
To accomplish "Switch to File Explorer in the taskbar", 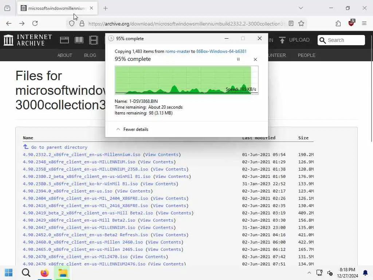I will pyautogui.click(x=63, y=273).
